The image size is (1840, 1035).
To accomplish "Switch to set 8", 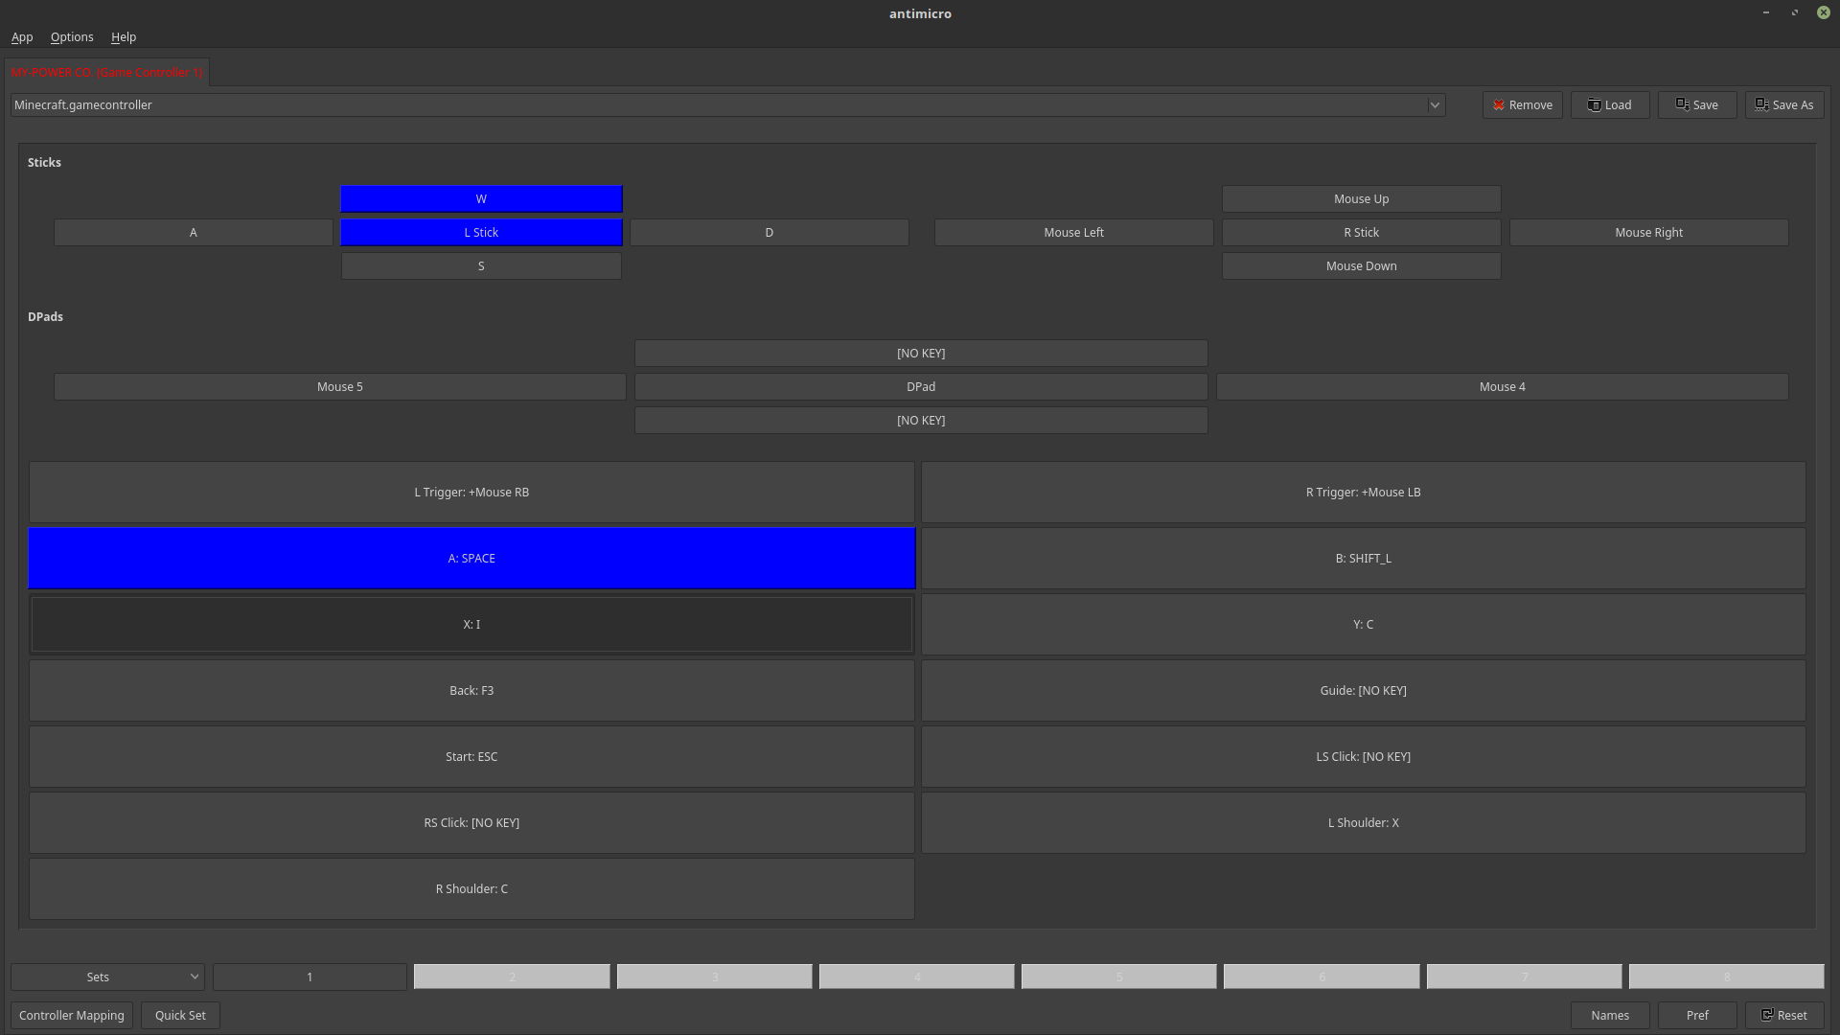I will pyautogui.click(x=1727, y=976).
